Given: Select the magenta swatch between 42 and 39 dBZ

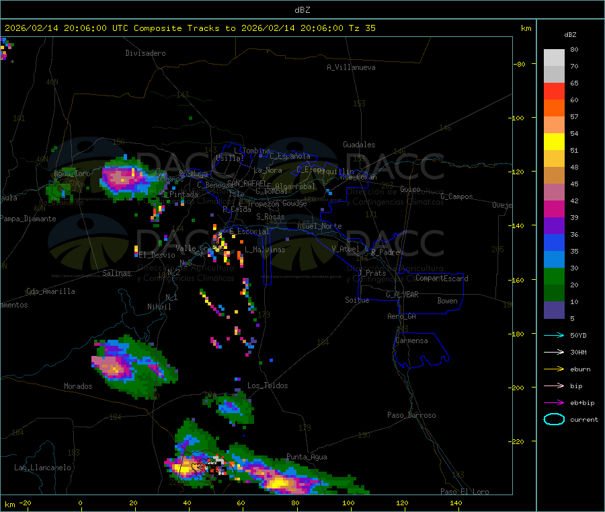Looking at the screenshot, I should 554,209.
